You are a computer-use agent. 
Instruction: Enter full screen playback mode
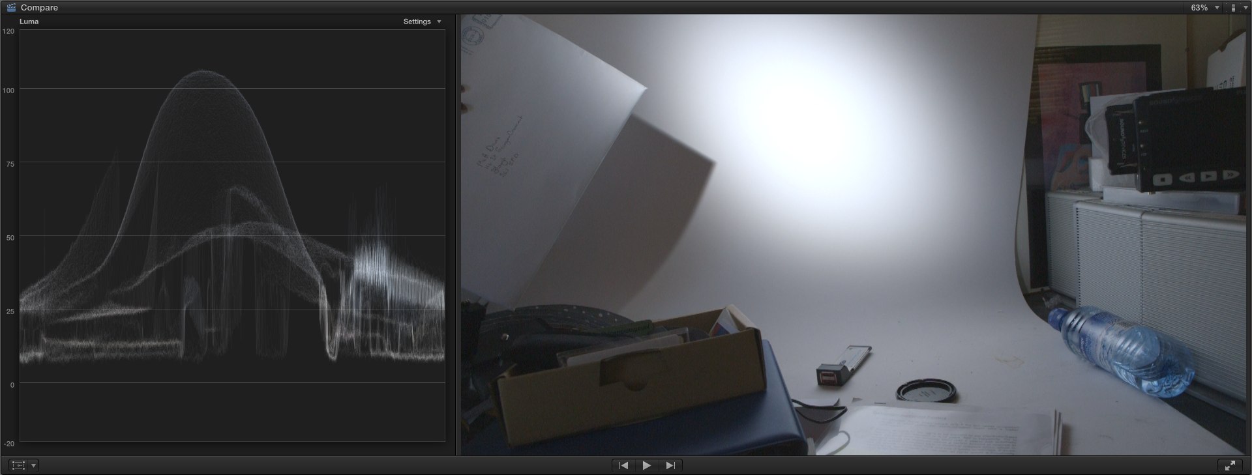[1230, 465]
